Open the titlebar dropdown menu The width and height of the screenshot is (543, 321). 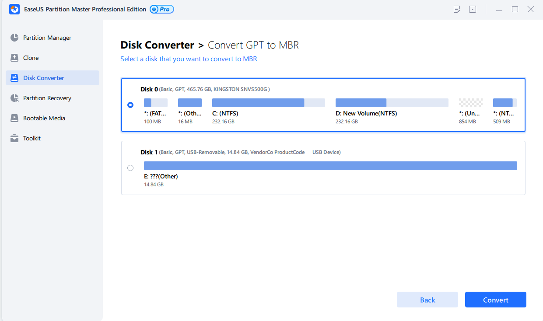(x=473, y=9)
